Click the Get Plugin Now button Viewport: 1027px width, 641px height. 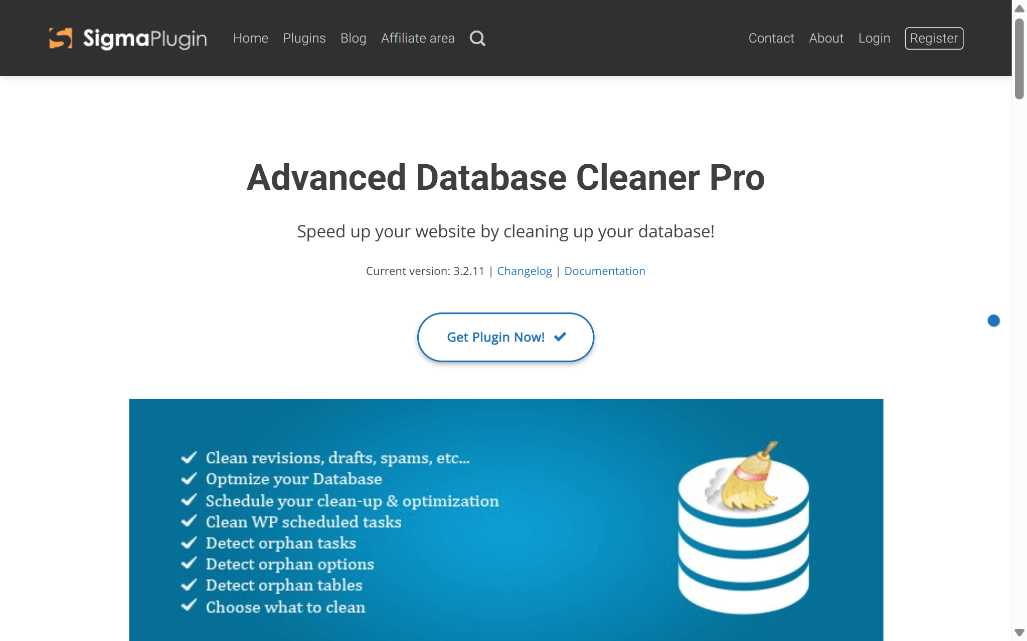[x=505, y=337]
